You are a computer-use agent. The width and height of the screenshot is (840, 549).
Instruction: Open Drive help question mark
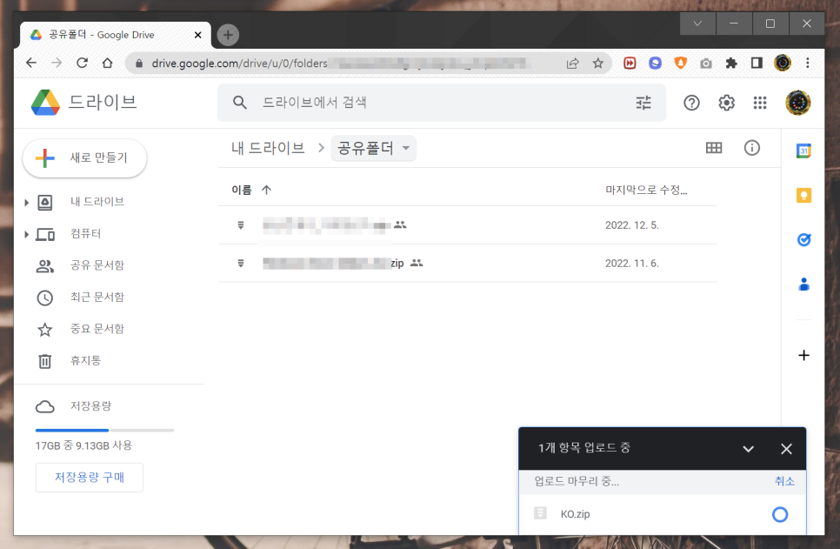691,103
